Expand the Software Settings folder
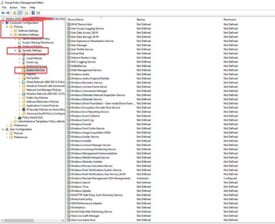 pyautogui.click(x=11, y=30)
